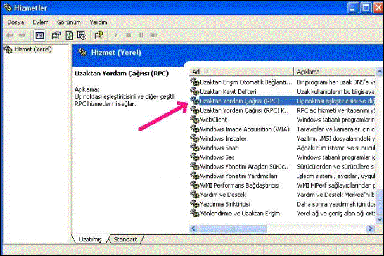The width and height of the screenshot is (384, 256).
Task: Minimize the Hizmetler window
Action: (353, 8)
